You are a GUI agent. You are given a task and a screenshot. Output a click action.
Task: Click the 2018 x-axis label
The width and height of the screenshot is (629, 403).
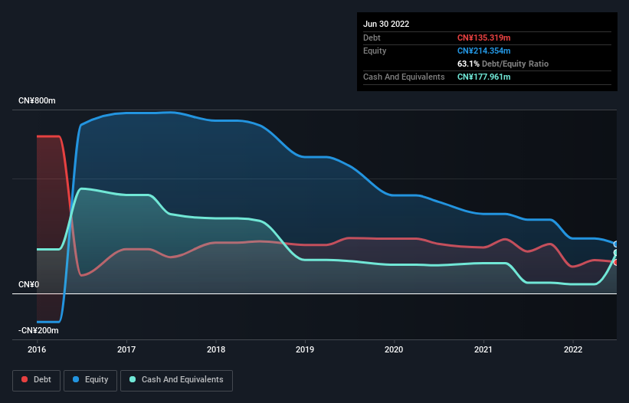[216, 349]
